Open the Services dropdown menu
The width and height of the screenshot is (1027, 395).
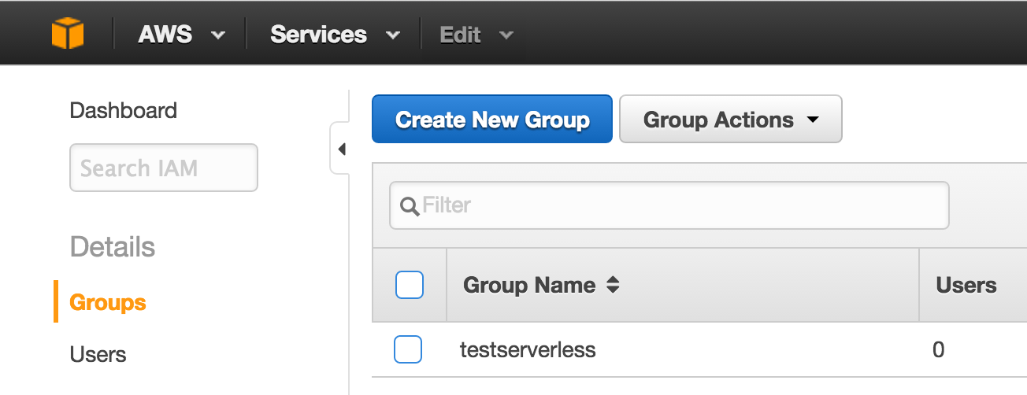pyautogui.click(x=335, y=35)
